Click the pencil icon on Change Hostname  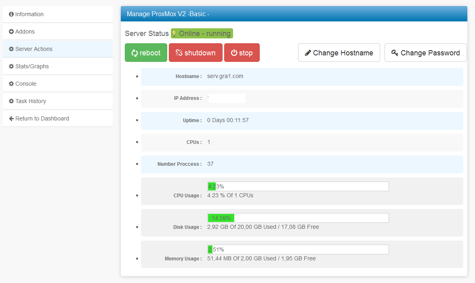pyautogui.click(x=308, y=53)
